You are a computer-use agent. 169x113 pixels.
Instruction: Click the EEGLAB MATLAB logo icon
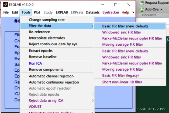[x=5, y=5]
